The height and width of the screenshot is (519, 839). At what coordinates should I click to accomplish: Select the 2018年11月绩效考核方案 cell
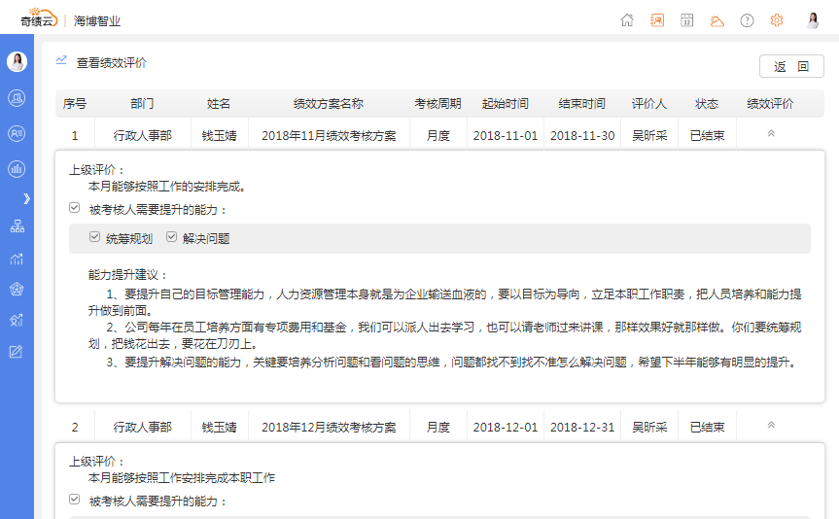[329, 135]
